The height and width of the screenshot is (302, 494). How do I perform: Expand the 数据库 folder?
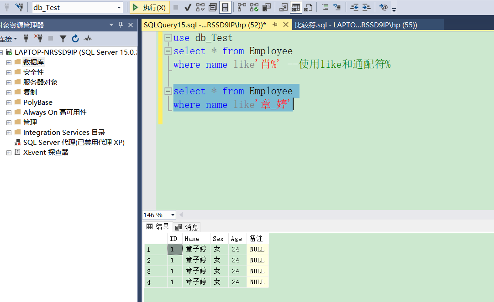9,62
